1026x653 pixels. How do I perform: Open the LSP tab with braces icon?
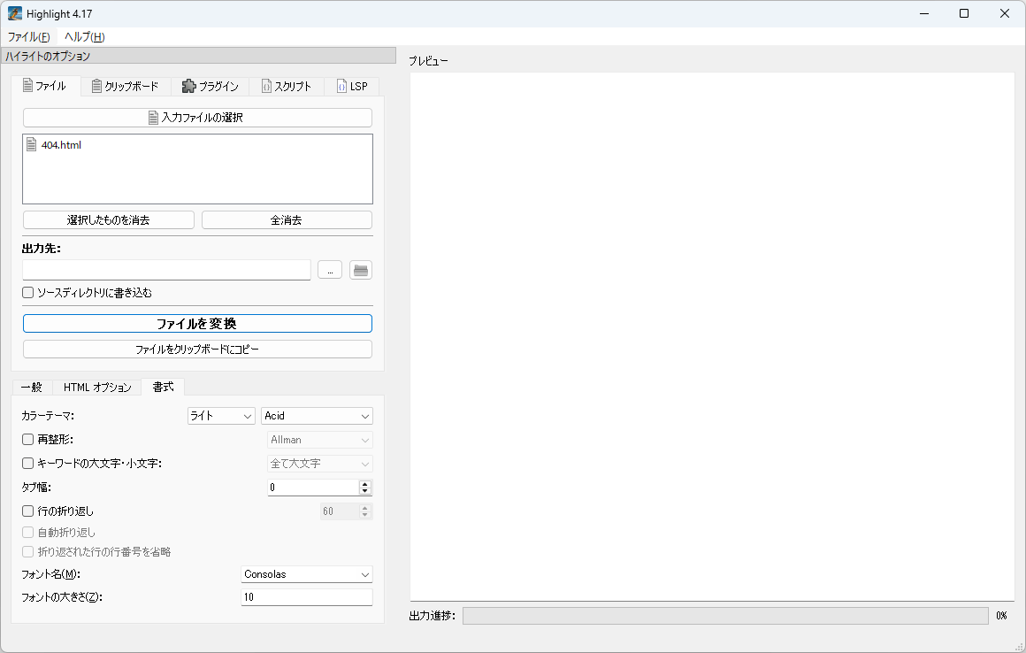pyautogui.click(x=351, y=86)
